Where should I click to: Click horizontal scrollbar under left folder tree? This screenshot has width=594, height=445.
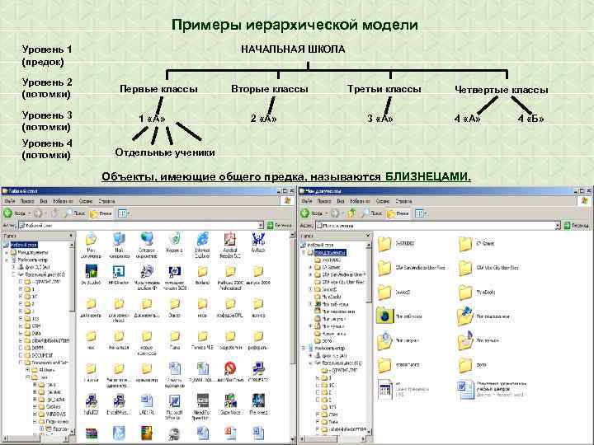[x=36, y=439]
